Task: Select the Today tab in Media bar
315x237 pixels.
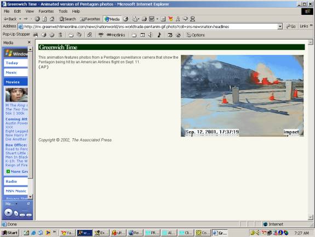Action: pyautogui.click(x=16, y=63)
